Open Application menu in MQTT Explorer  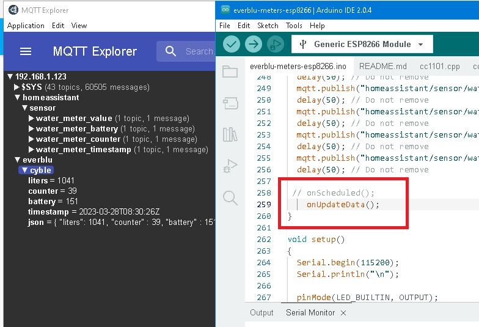[x=26, y=26]
